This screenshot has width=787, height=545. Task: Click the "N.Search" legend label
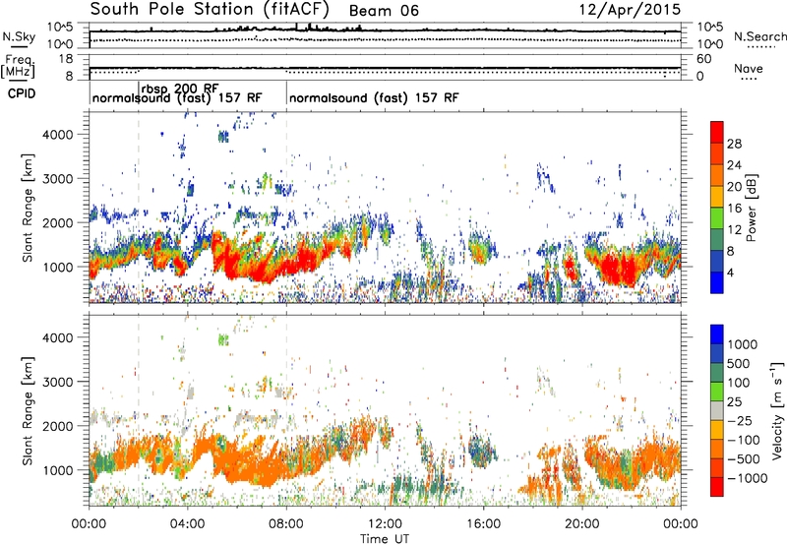759,36
